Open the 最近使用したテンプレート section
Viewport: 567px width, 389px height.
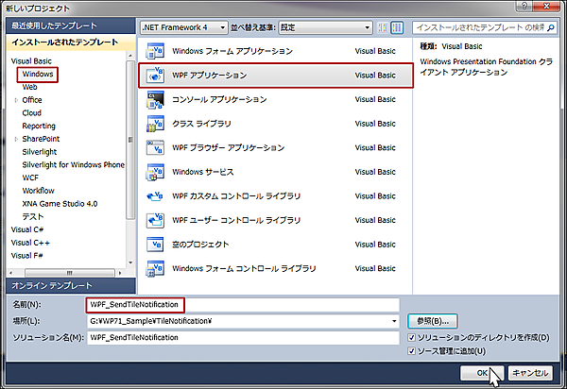(x=66, y=26)
